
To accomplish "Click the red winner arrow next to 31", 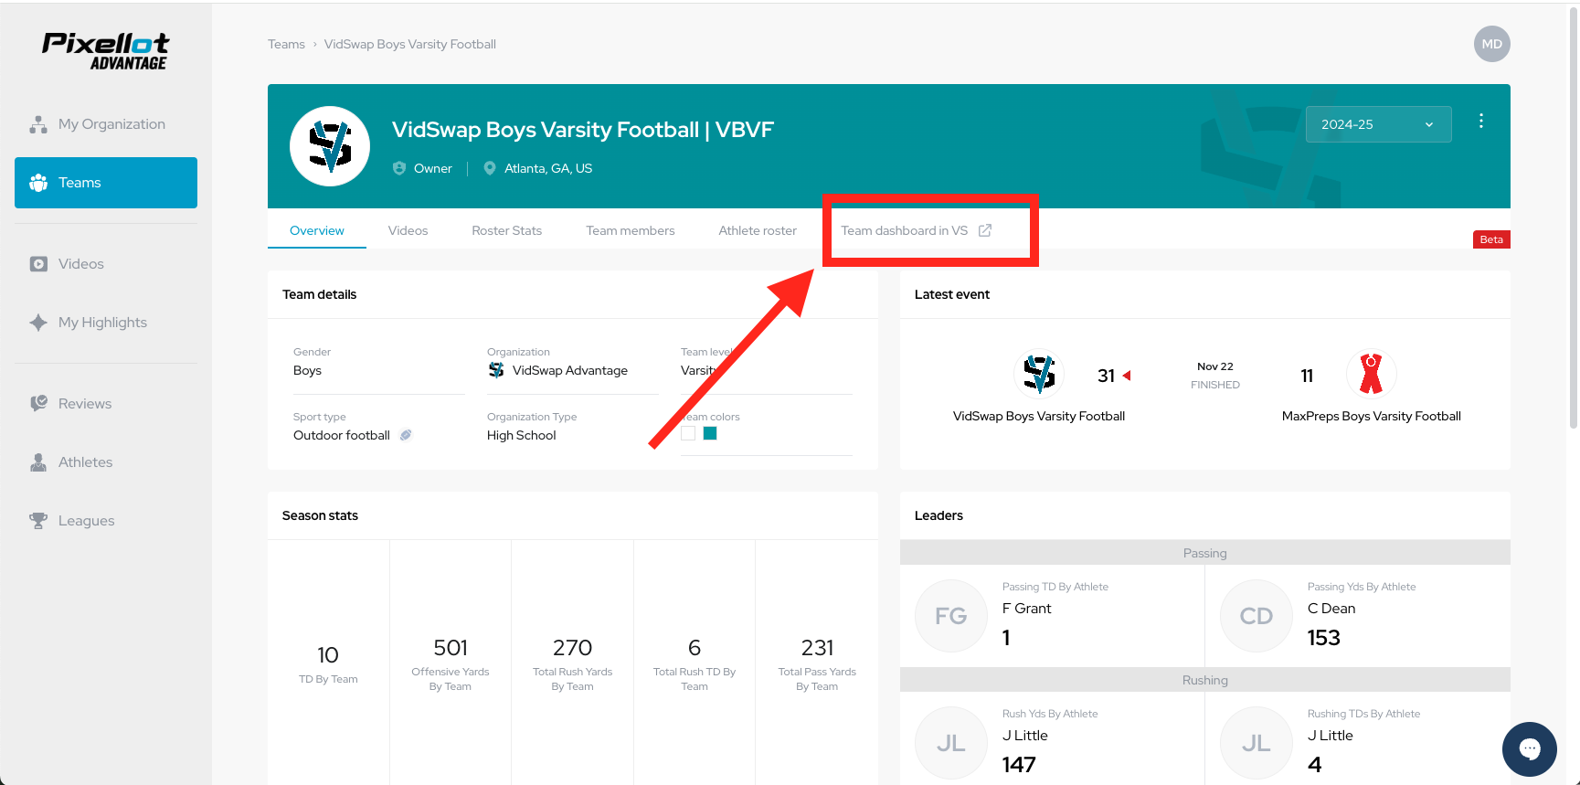I will click(1127, 376).
